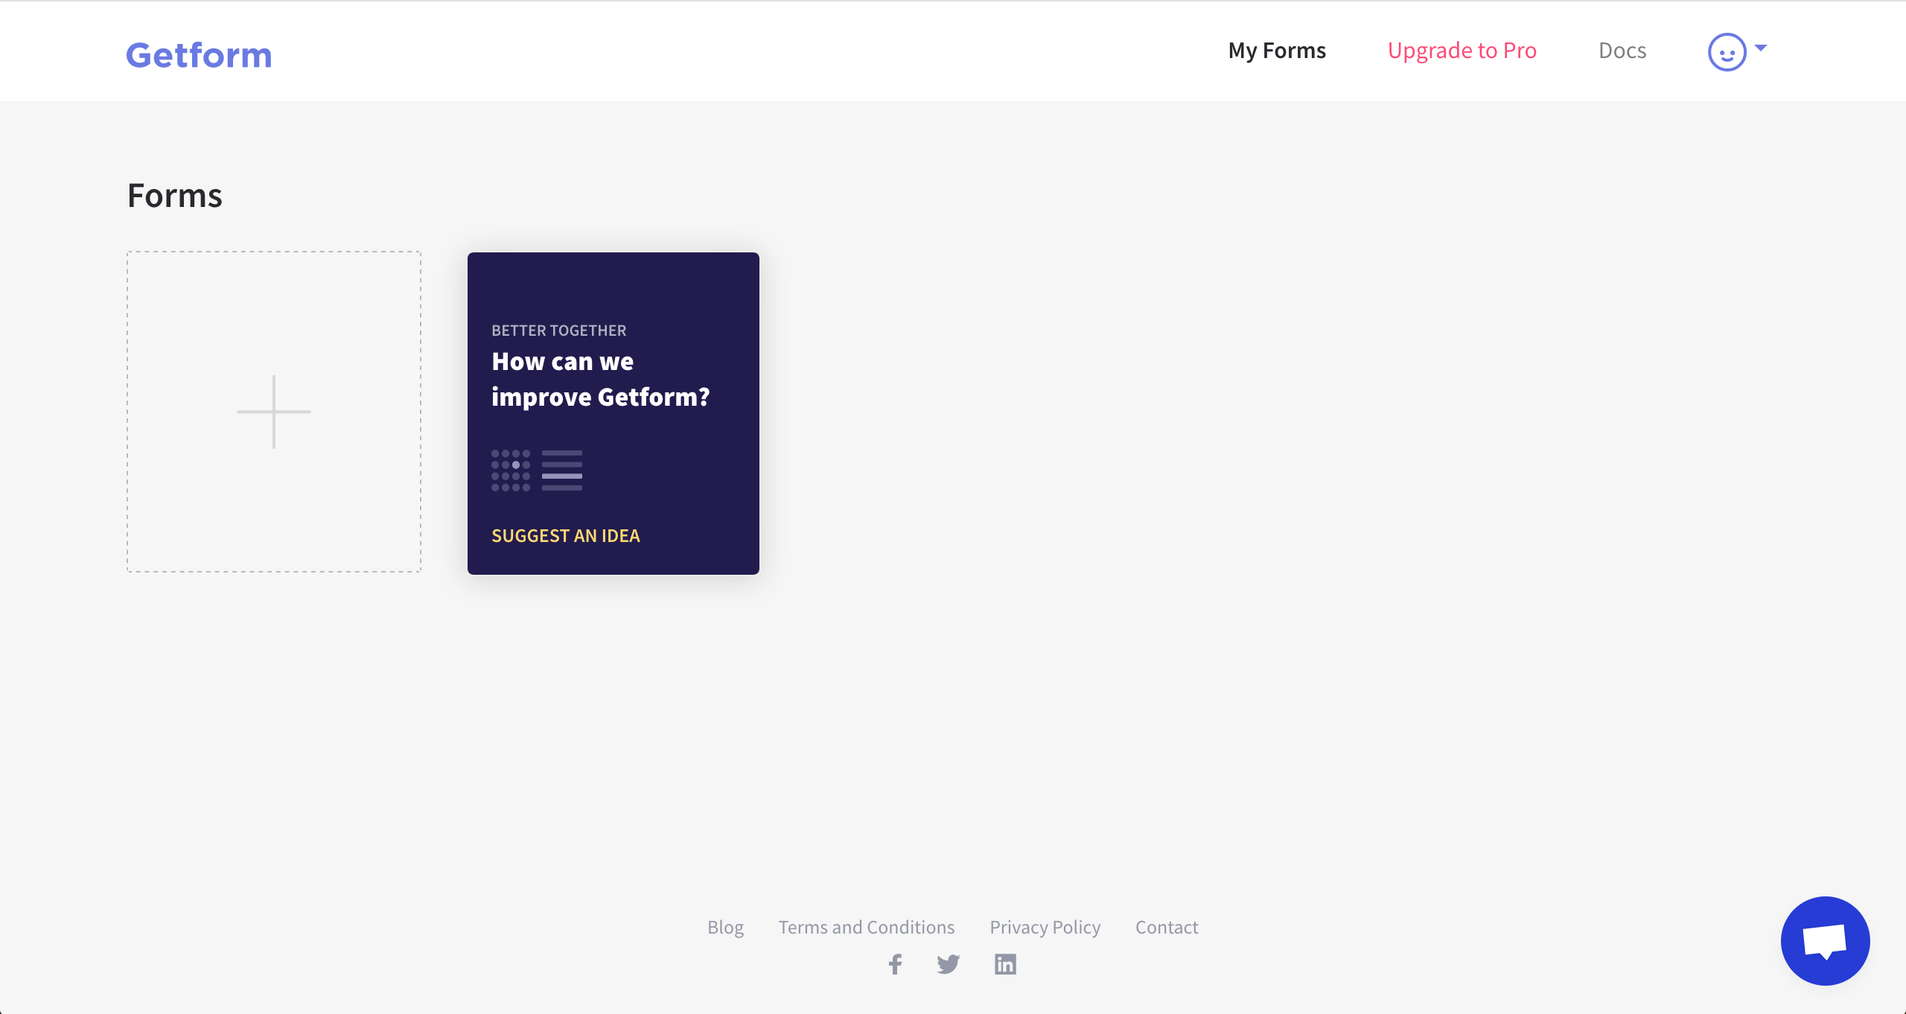This screenshot has height=1014, width=1906.
Task: Click the Better Together form card thumbnail
Action: pyautogui.click(x=613, y=412)
